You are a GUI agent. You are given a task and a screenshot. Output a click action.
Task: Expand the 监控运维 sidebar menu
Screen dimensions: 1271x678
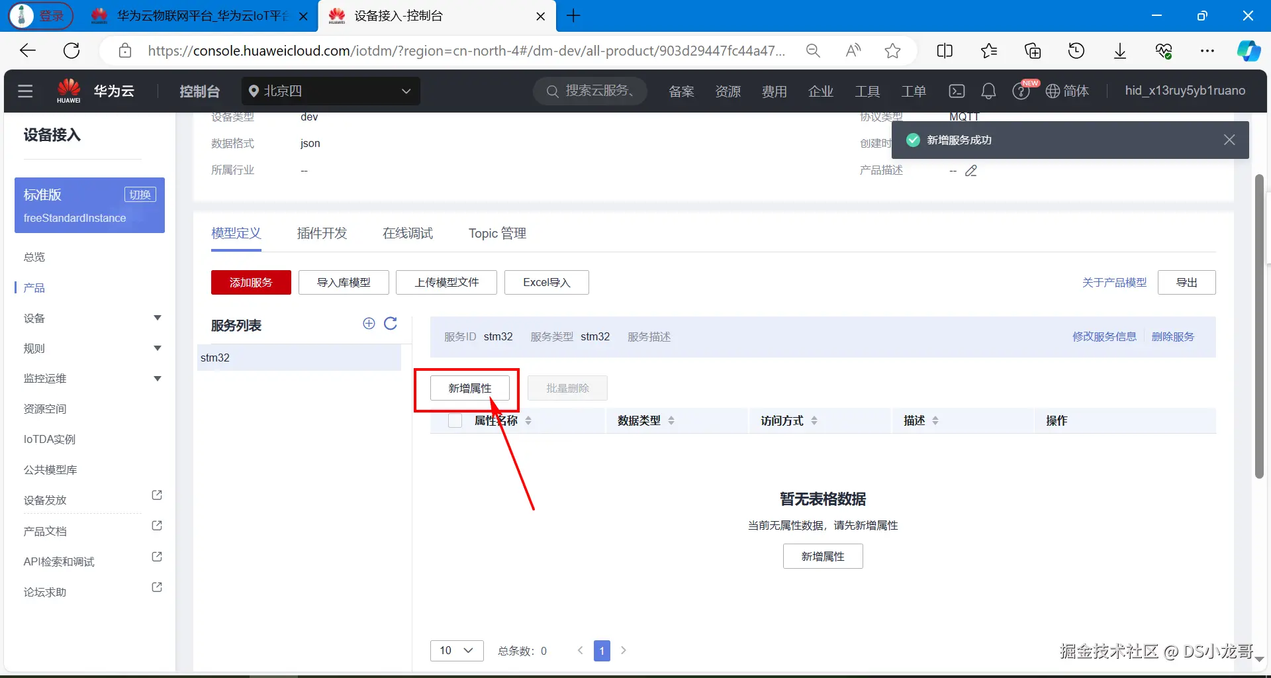coord(158,379)
